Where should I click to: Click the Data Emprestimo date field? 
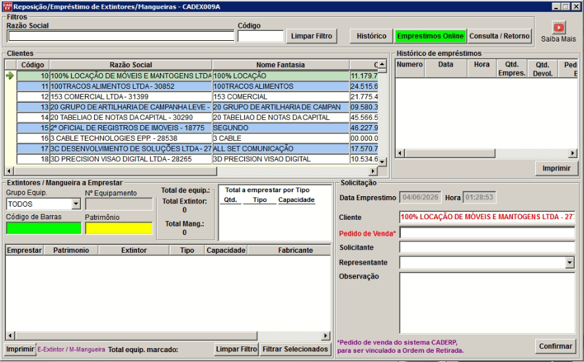point(420,197)
